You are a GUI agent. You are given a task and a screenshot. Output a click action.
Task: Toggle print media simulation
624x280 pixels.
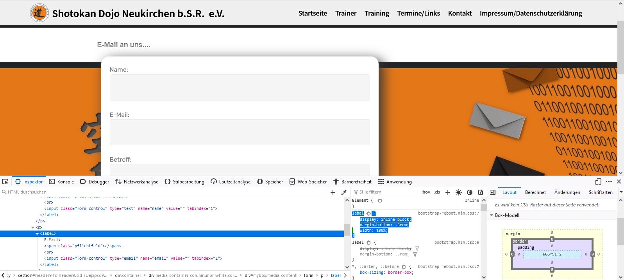pyautogui.click(x=481, y=192)
